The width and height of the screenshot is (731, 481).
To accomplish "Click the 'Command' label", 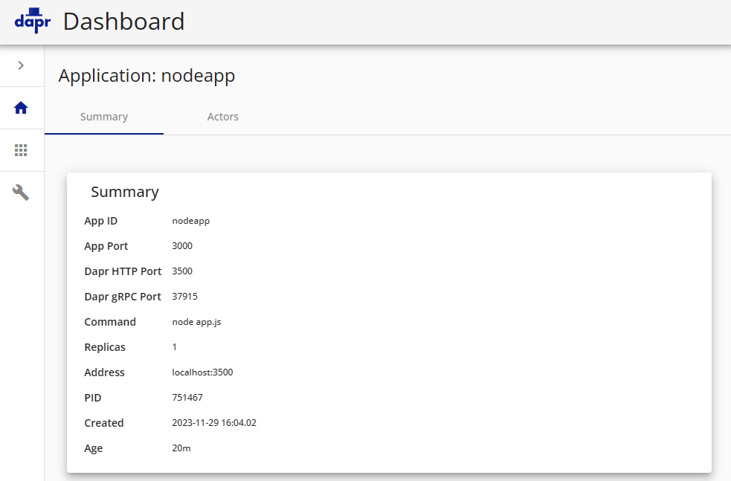I will click(110, 322).
